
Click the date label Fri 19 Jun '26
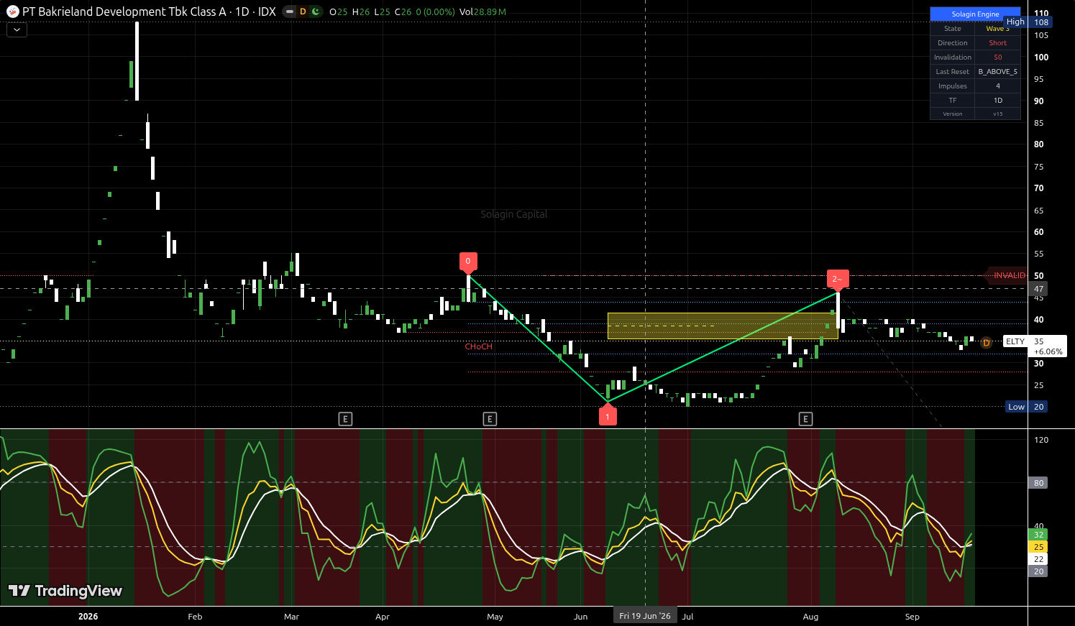(x=645, y=616)
